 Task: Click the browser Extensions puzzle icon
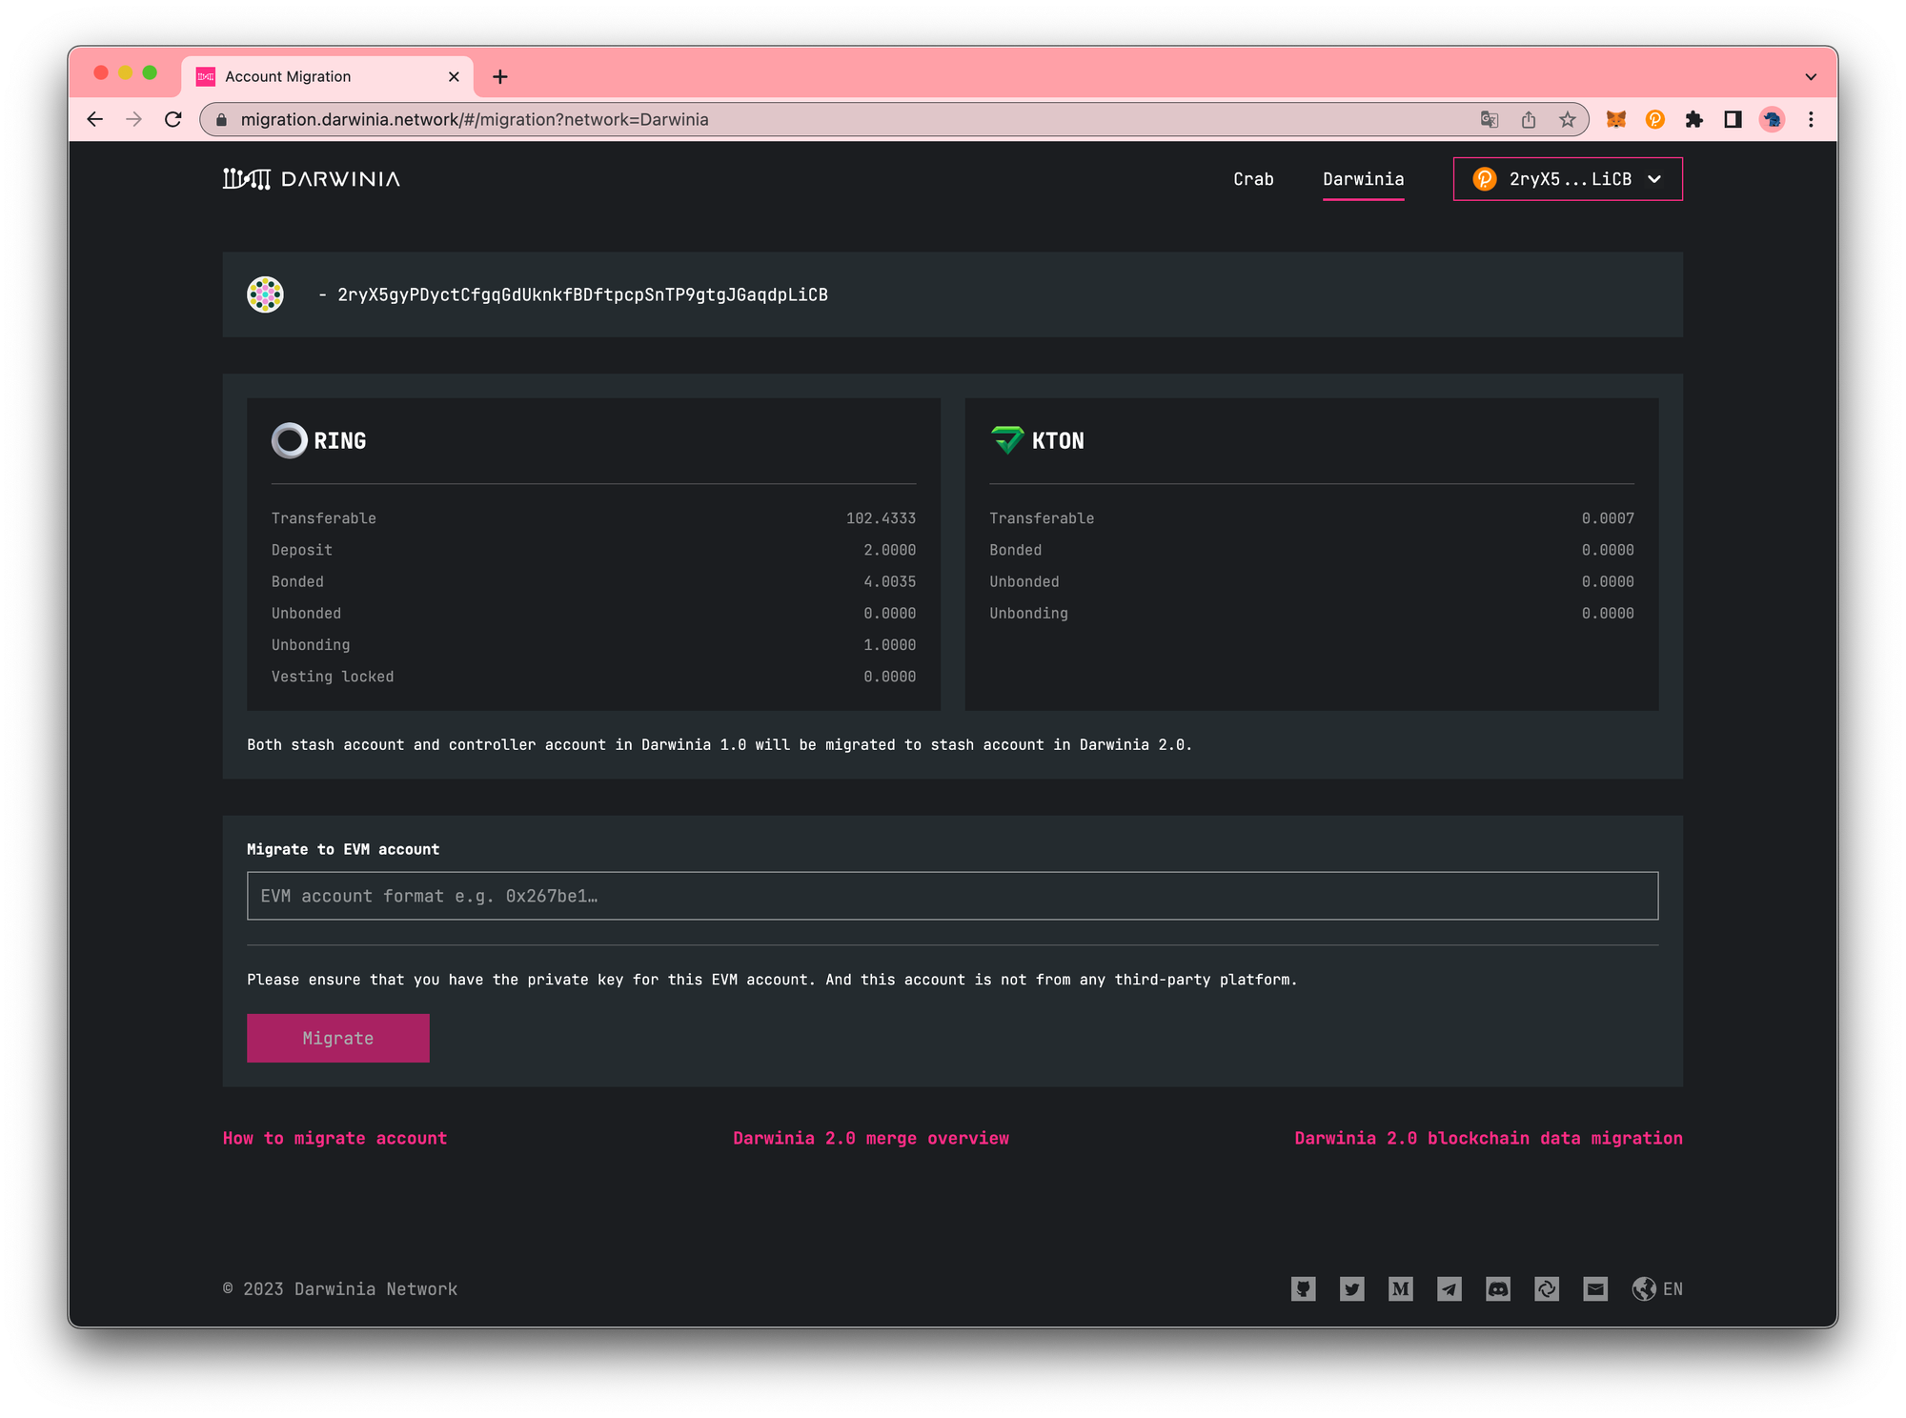tap(1693, 119)
